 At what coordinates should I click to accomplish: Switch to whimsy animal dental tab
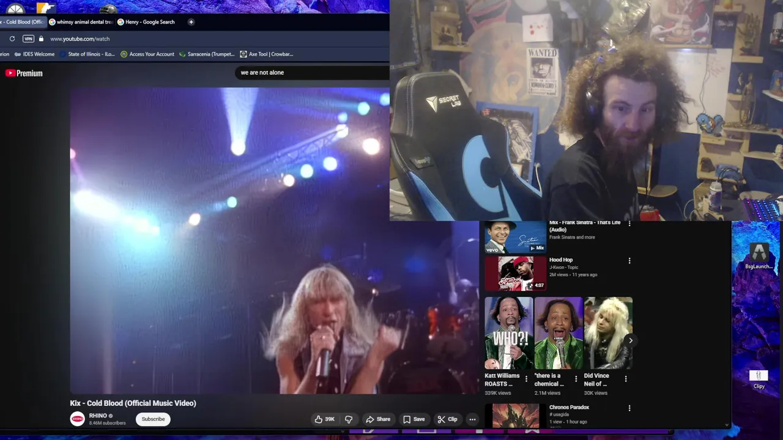tap(81, 22)
